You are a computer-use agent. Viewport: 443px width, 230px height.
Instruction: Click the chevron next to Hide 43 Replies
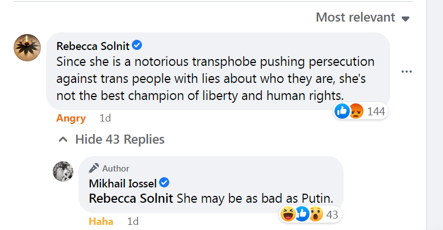(x=62, y=139)
